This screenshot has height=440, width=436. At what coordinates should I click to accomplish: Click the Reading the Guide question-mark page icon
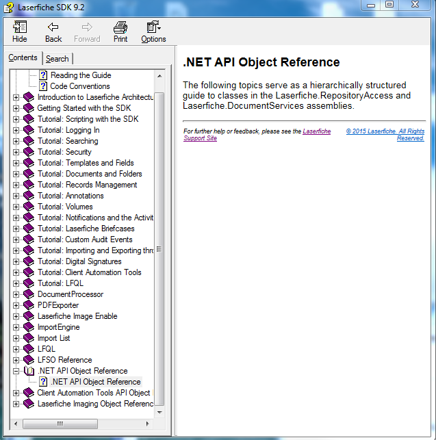(43, 75)
